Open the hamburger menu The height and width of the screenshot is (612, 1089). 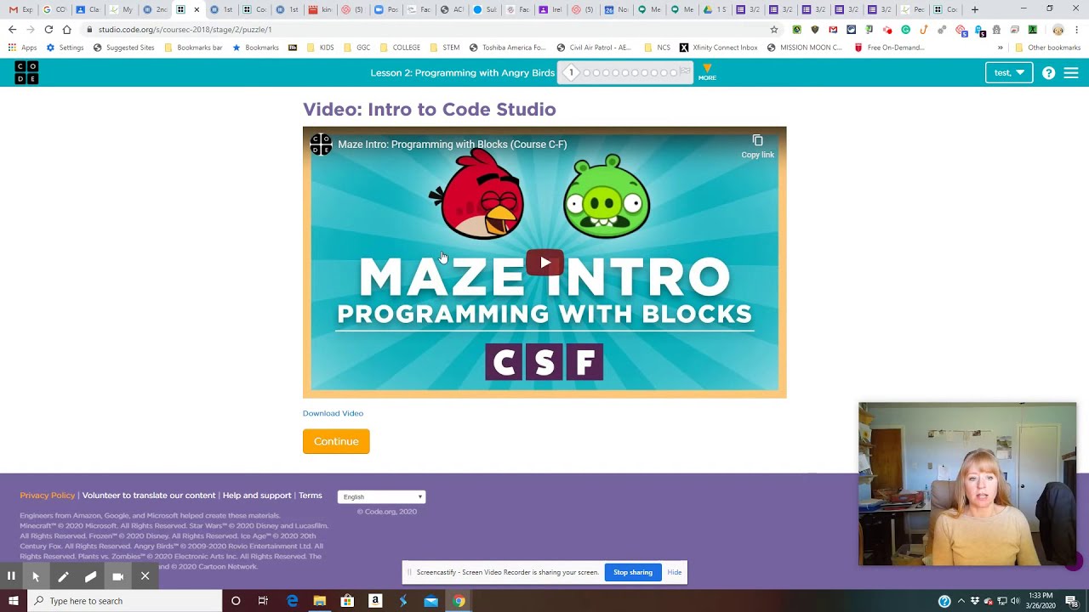pyautogui.click(x=1071, y=73)
